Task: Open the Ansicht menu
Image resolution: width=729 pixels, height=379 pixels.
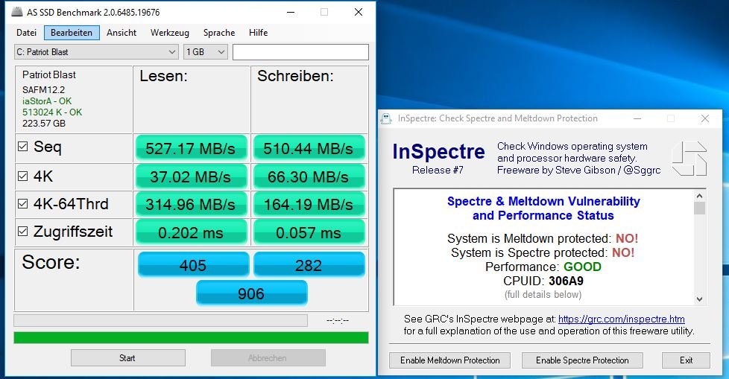Action: coord(121,33)
